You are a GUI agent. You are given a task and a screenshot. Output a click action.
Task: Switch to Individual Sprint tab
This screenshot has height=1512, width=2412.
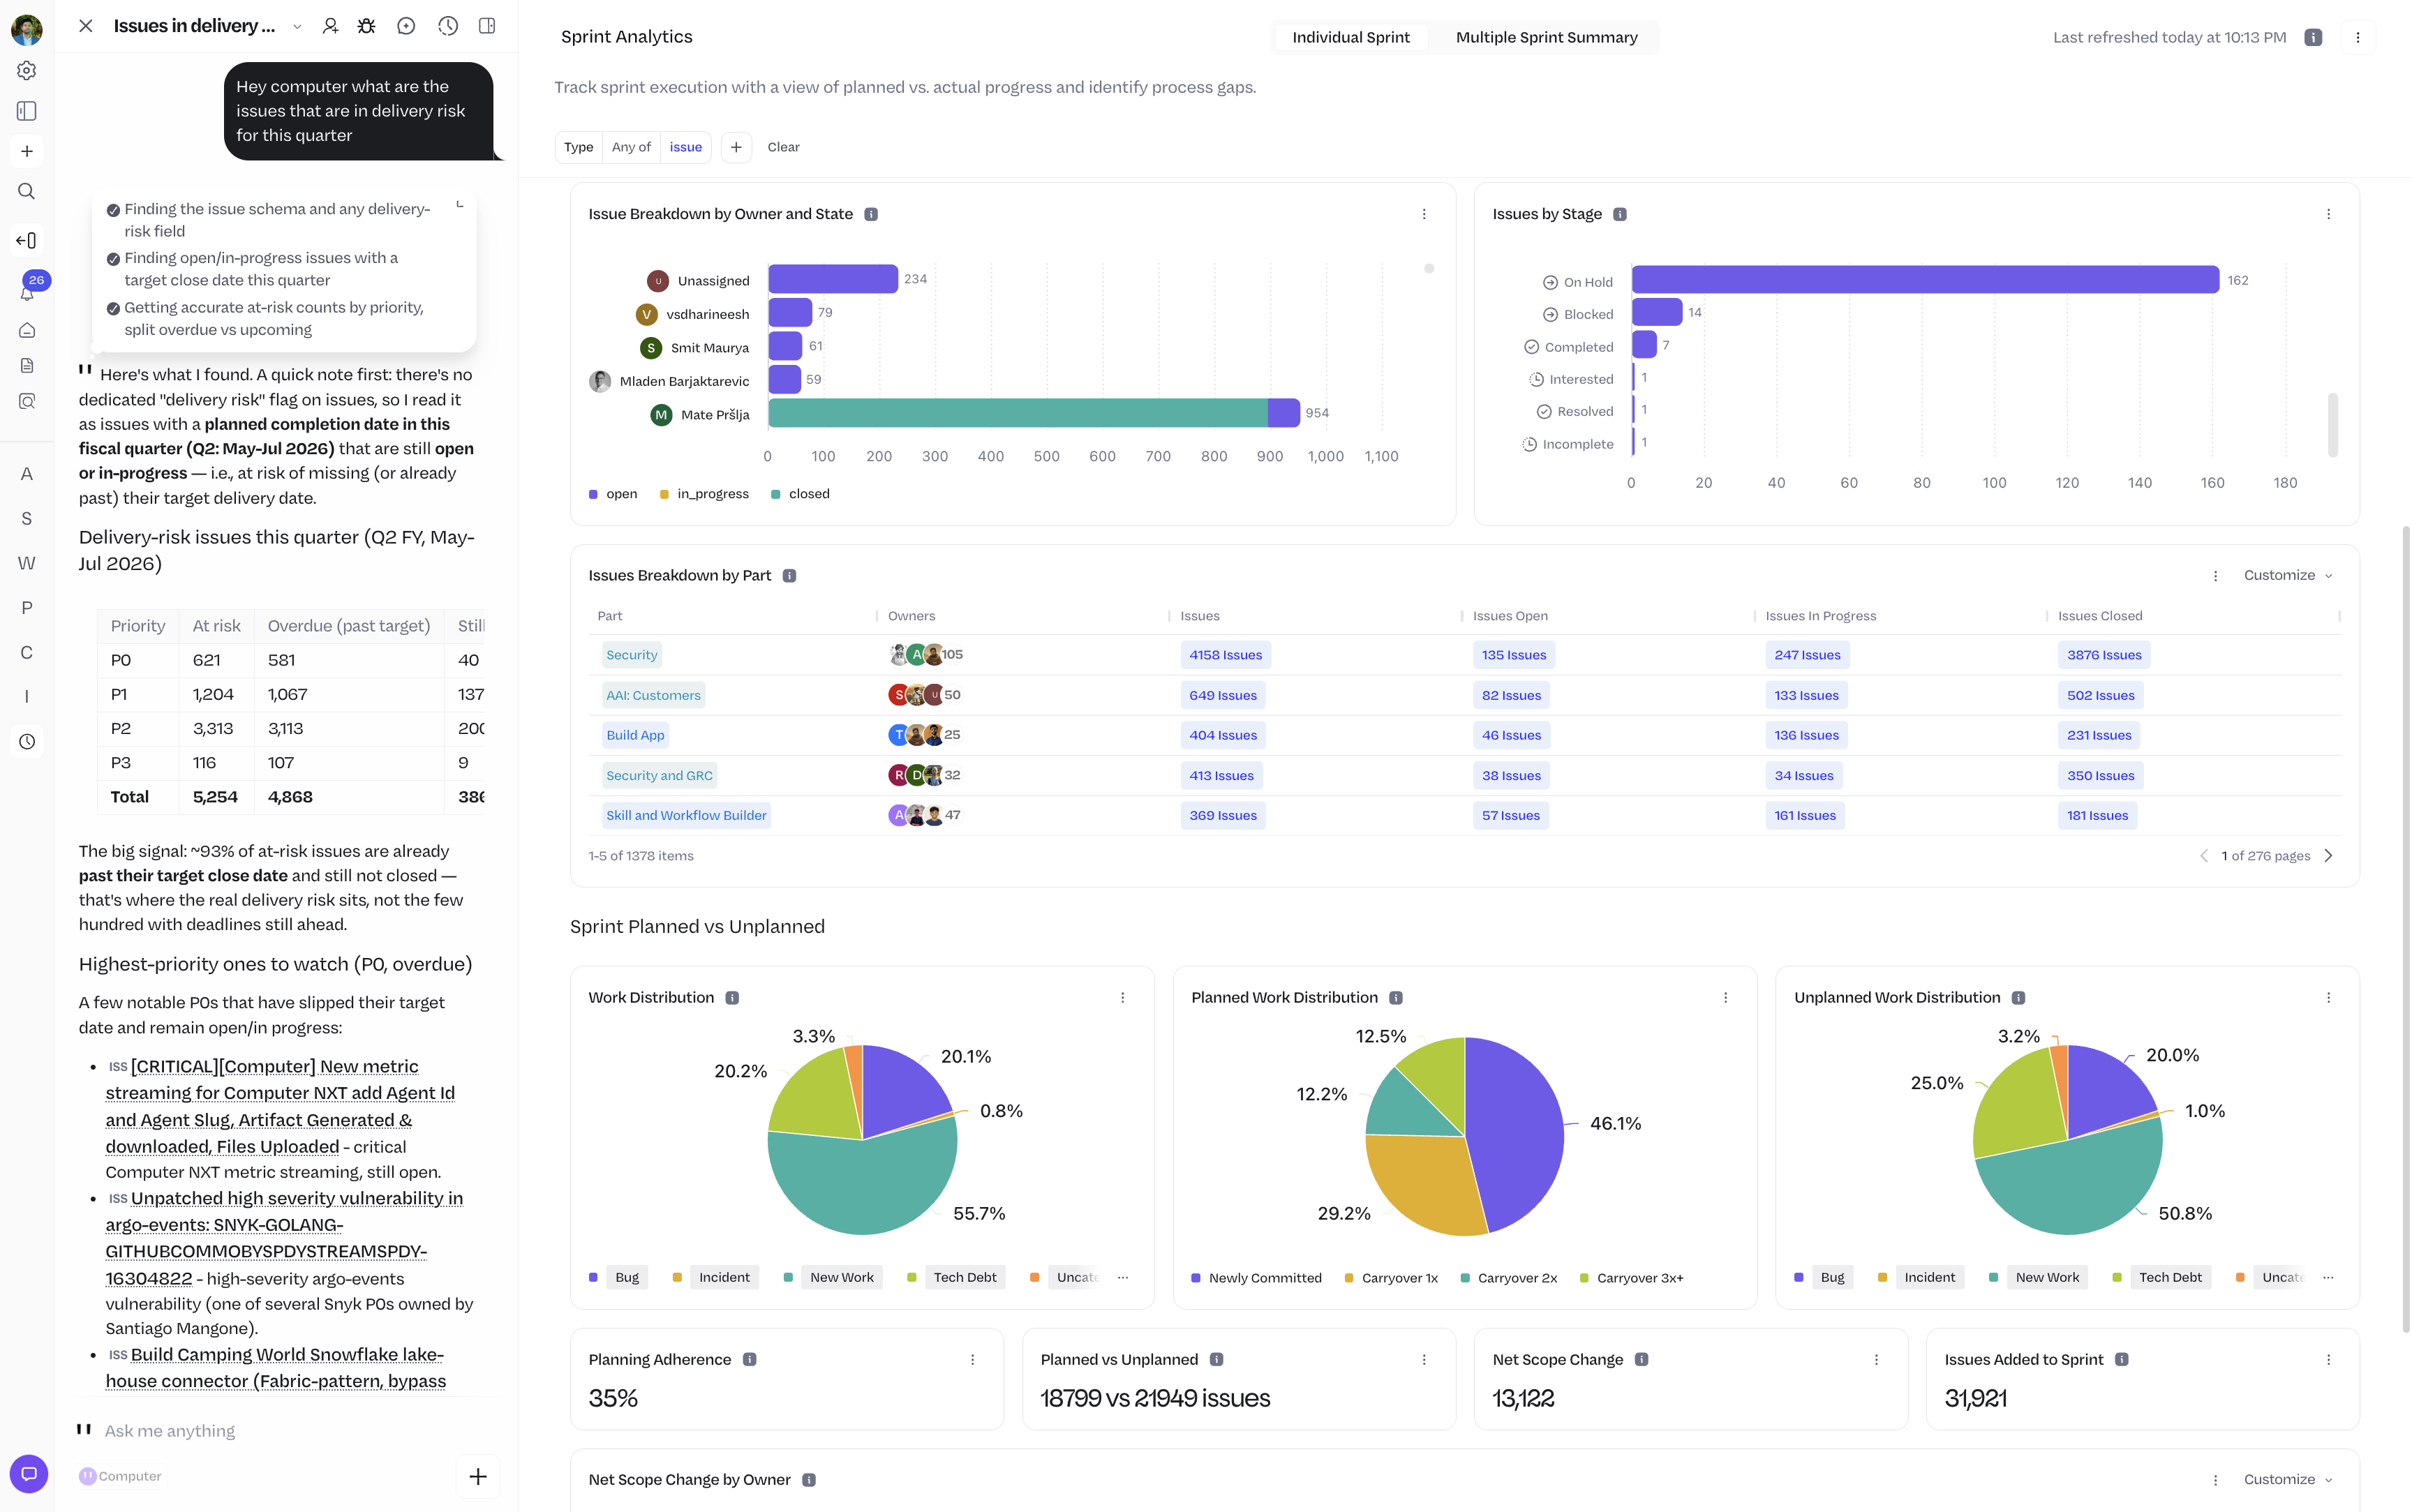point(1351,37)
